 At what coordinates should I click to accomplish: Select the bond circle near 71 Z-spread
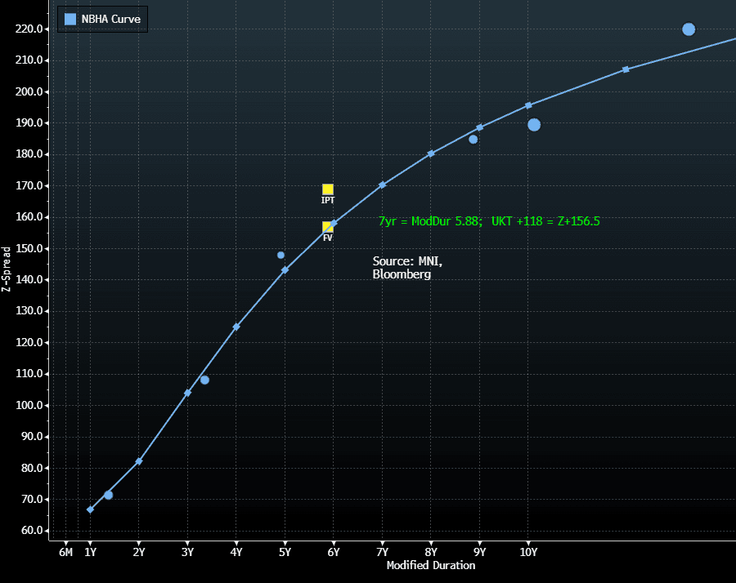click(x=108, y=496)
